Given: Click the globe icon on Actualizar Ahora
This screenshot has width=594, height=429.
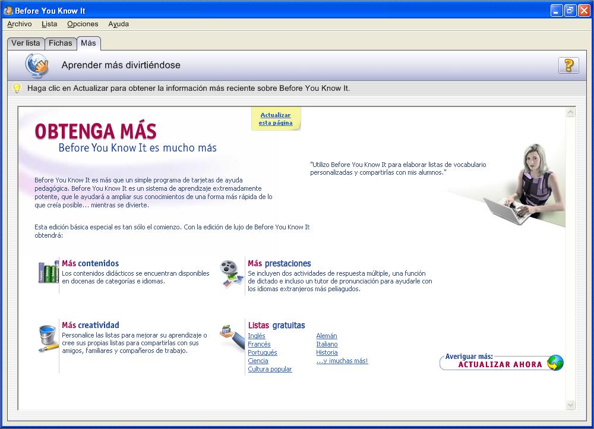Looking at the screenshot, I should click(555, 362).
